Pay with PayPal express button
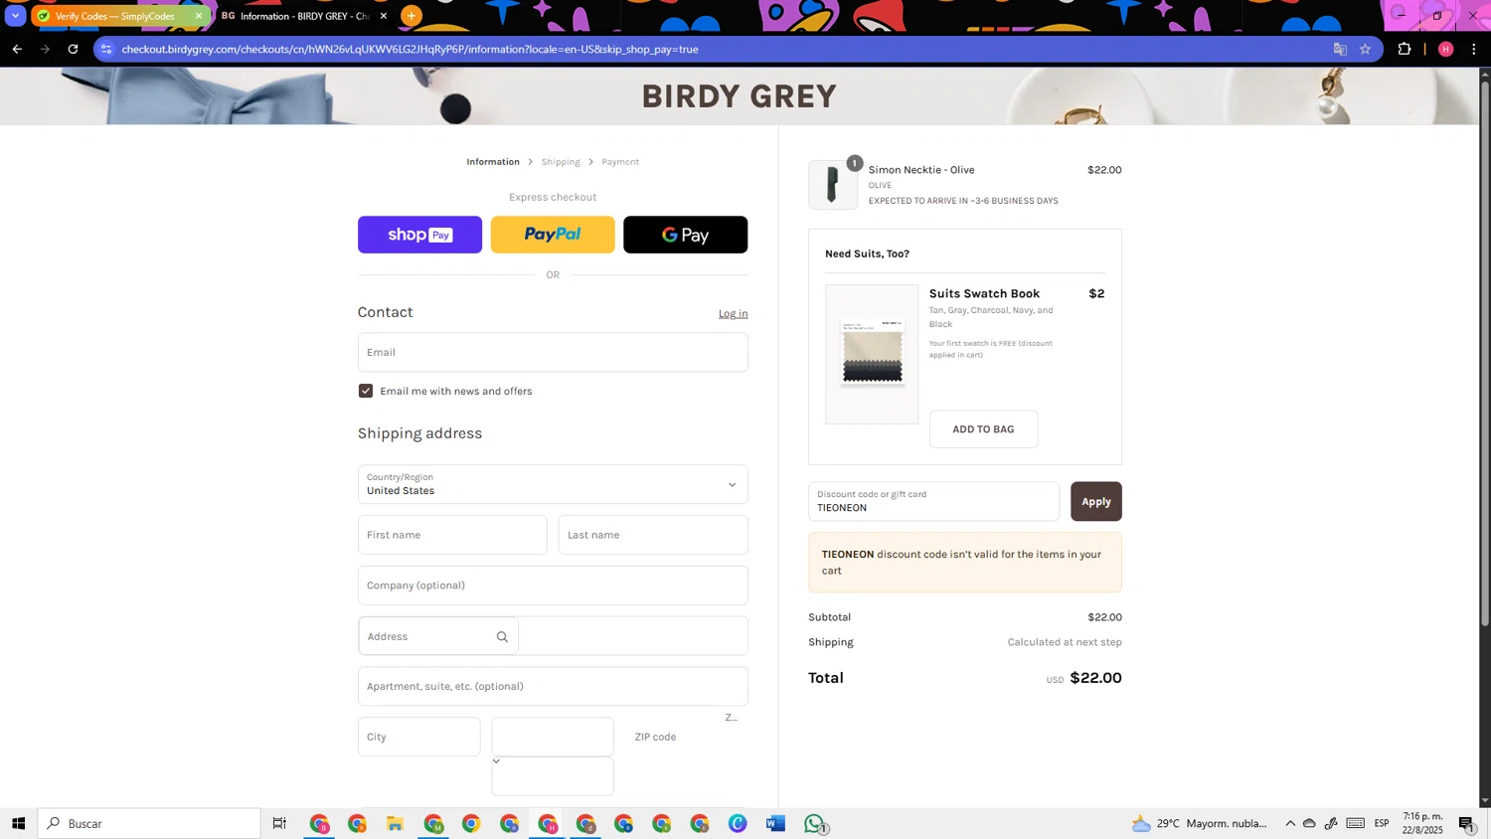Viewport: 1491px width, 839px height. tap(553, 235)
